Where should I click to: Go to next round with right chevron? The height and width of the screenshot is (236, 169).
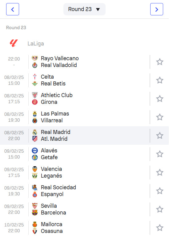(157, 9)
